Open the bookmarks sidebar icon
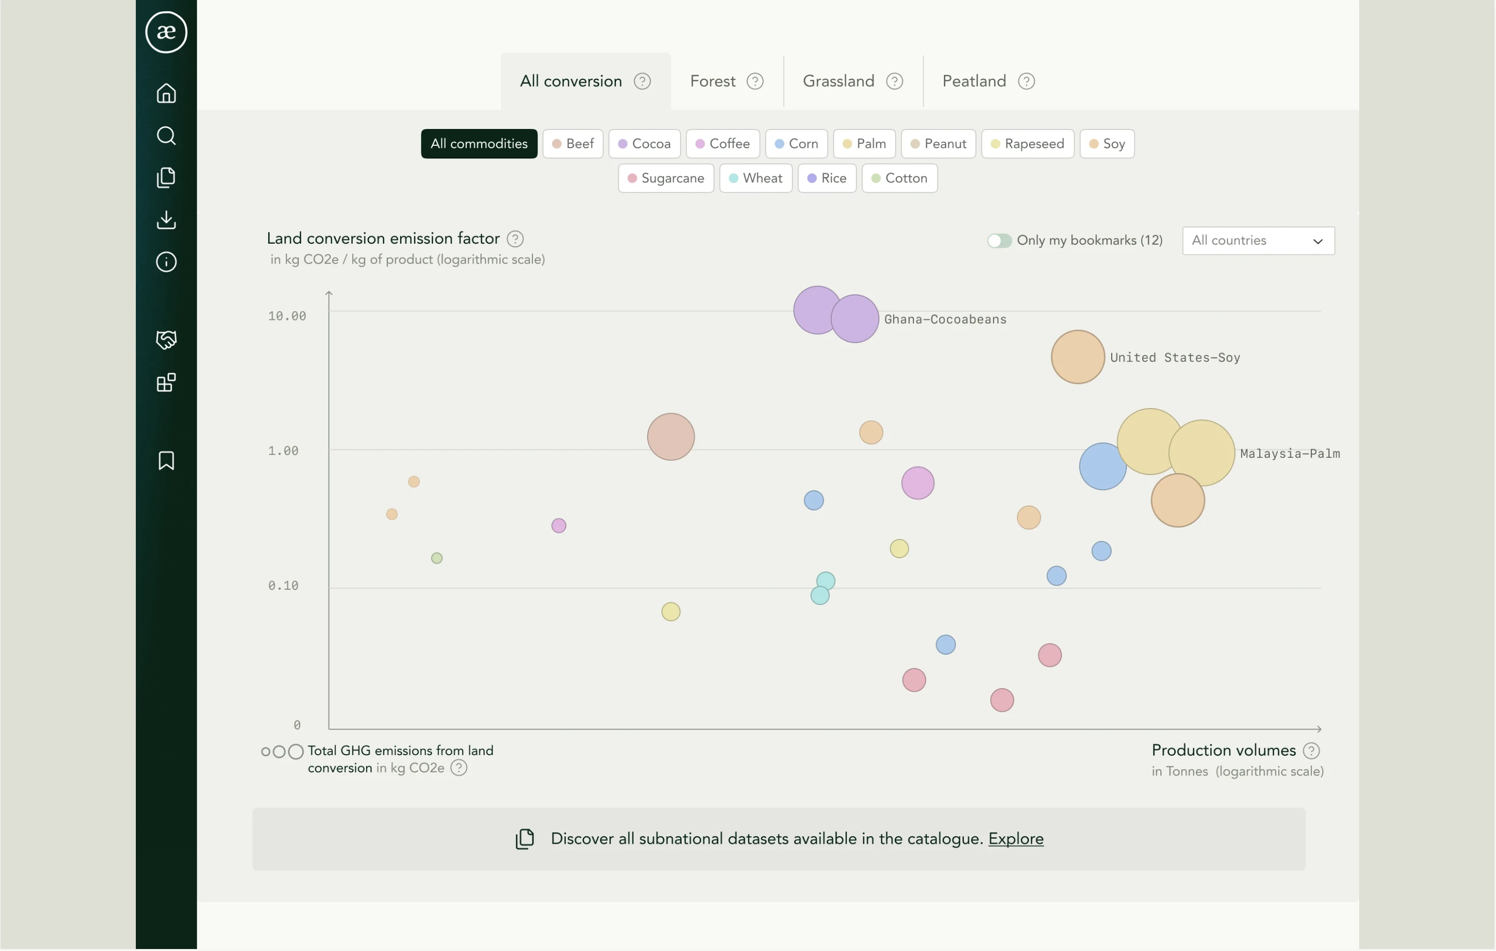The image size is (1496, 951). [166, 461]
